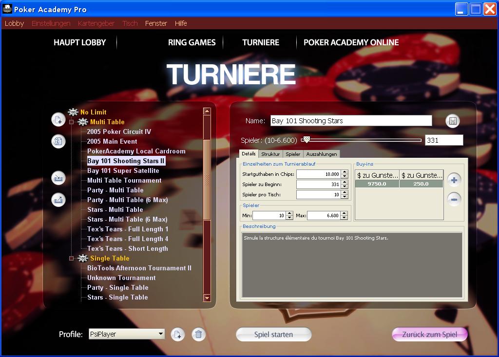Viewport: 499px width, 357px height.
Task: Open the Hilfe menu
Action: [x=181, y=23]
